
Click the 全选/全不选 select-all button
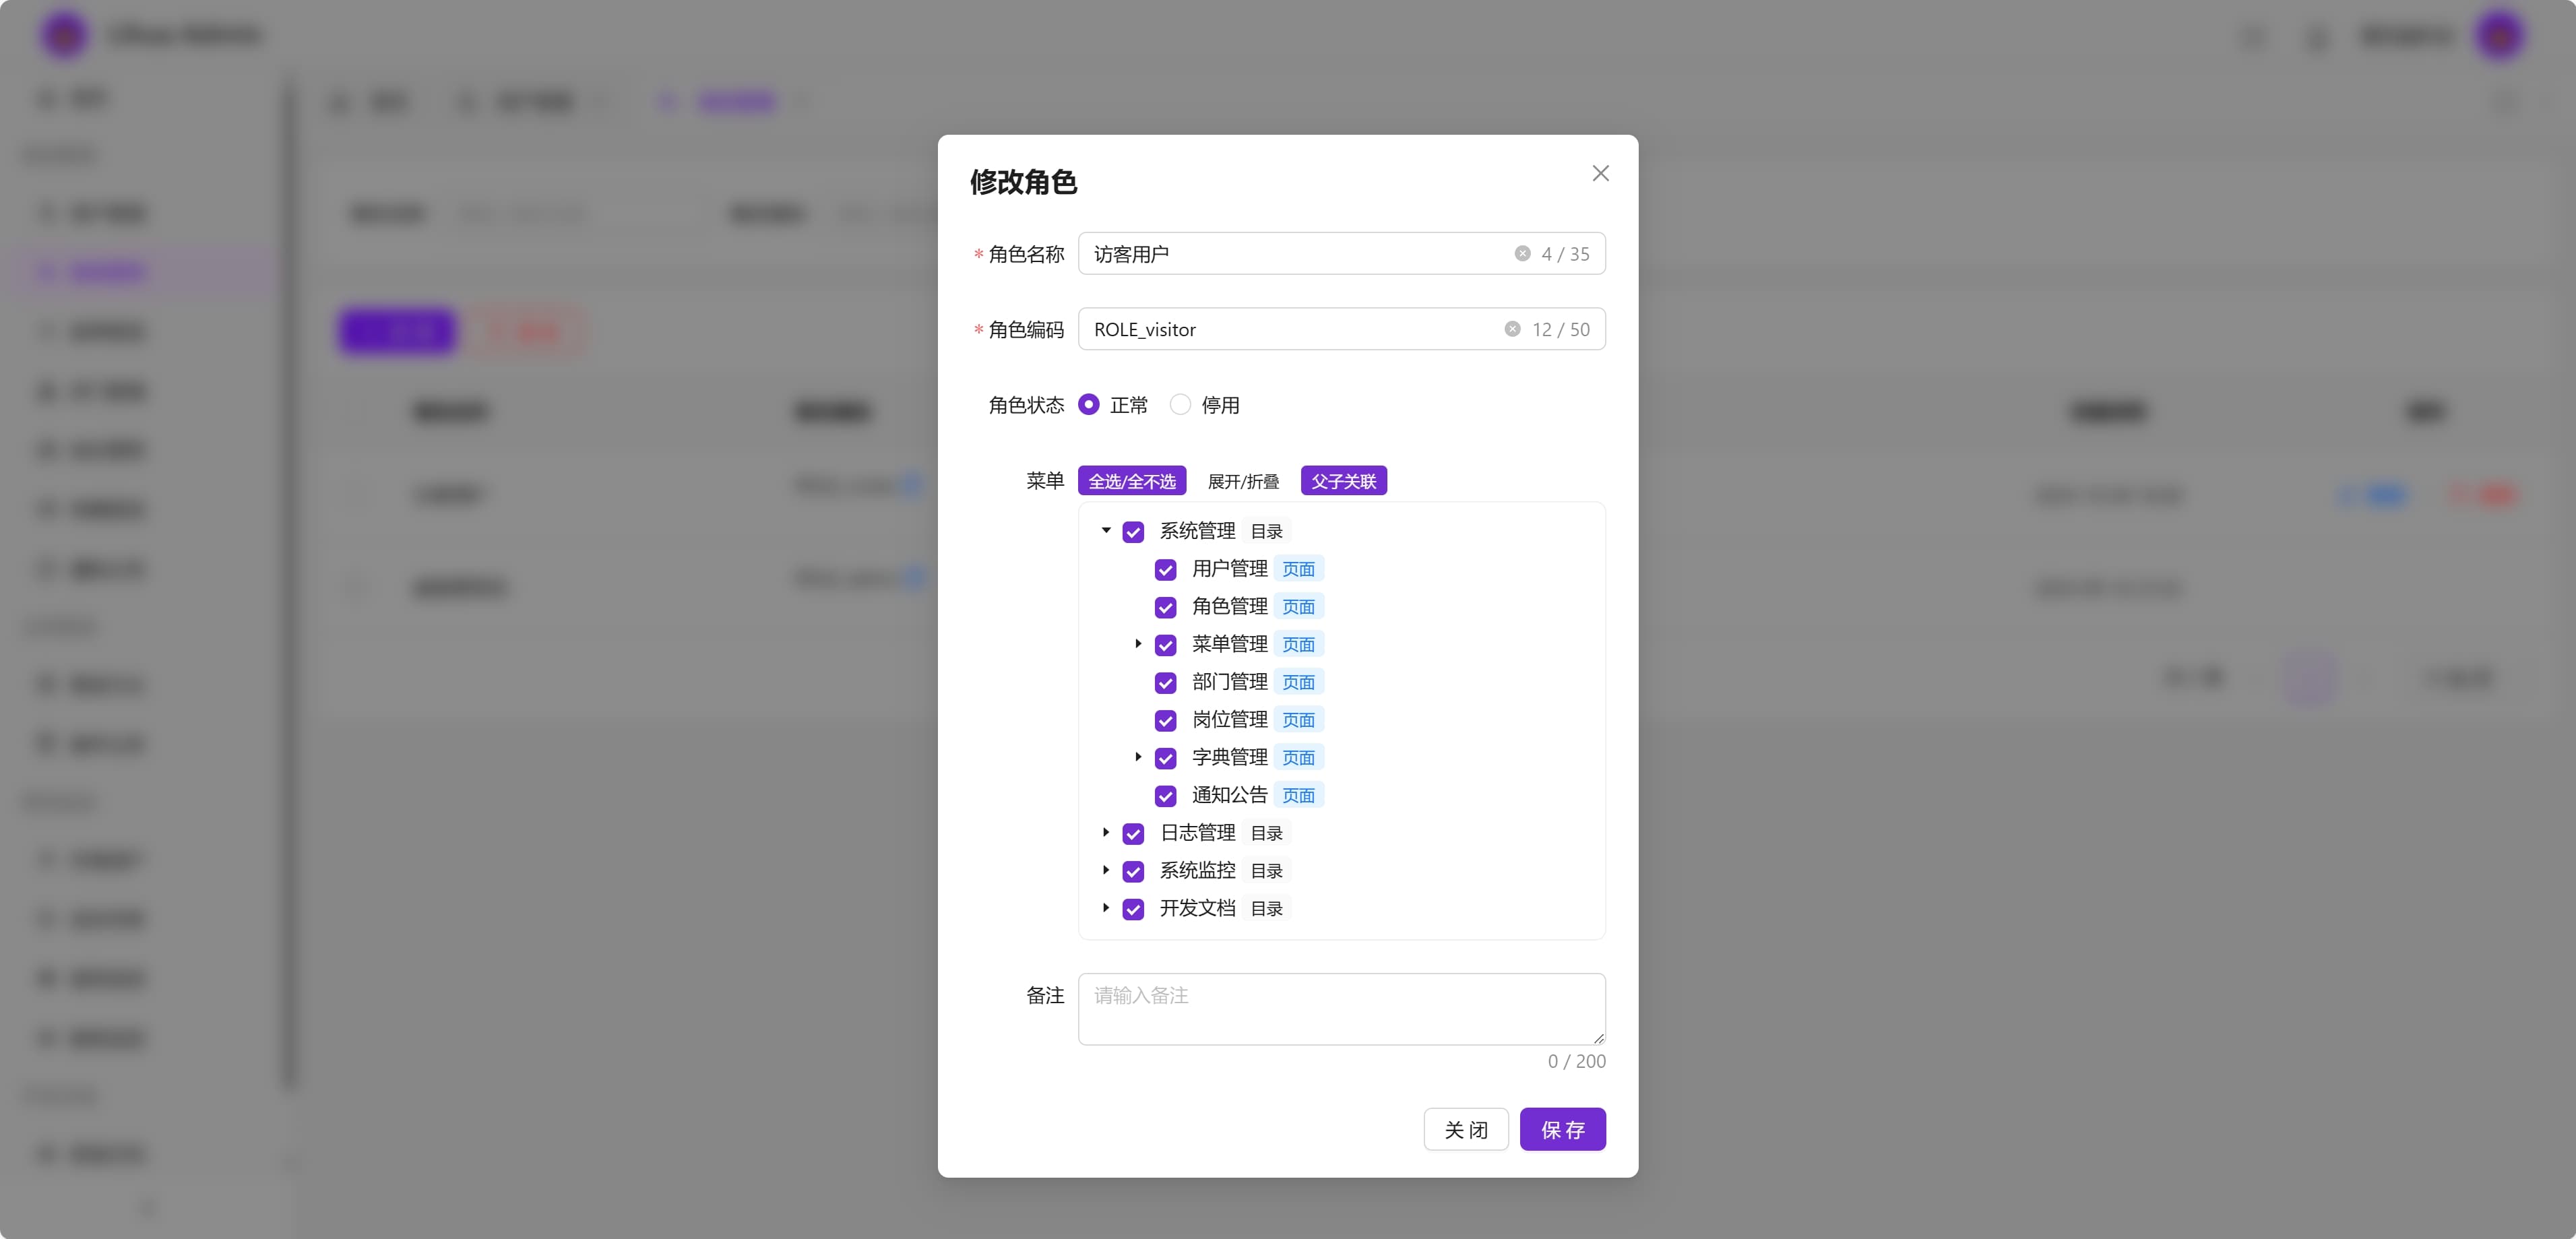point(1132,480)
